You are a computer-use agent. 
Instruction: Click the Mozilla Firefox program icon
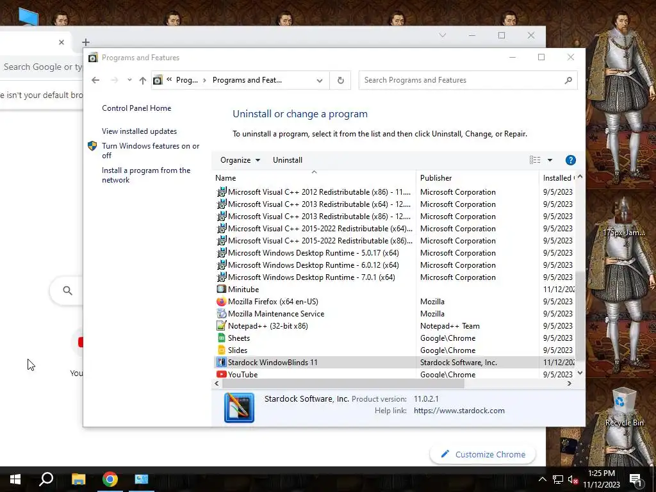point(221,301)
